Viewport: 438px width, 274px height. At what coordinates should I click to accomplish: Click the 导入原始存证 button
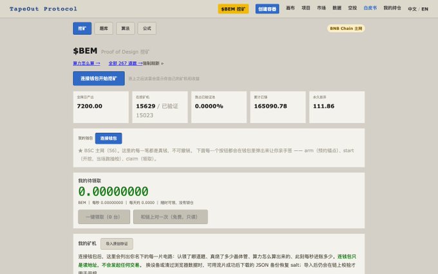click(117, 244)
